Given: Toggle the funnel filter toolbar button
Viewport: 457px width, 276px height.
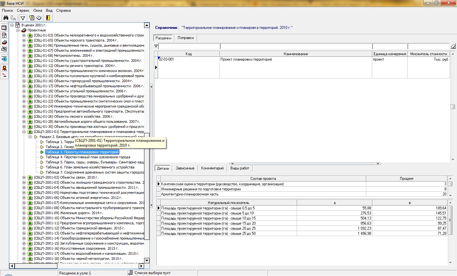Looking at the screenshot, I should coord(23,18).
